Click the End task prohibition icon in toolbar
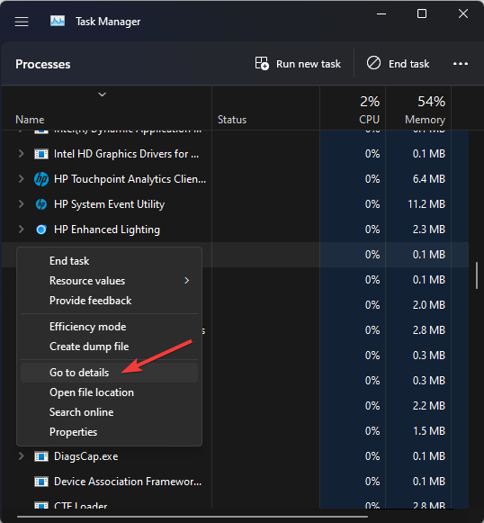 click(x=373, y=63)
